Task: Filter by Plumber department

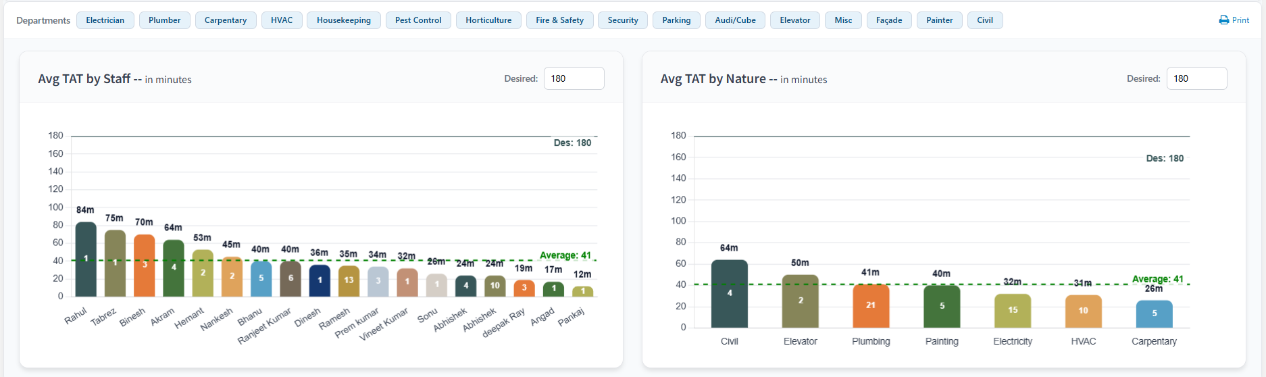Action: [x=164, y=20]
